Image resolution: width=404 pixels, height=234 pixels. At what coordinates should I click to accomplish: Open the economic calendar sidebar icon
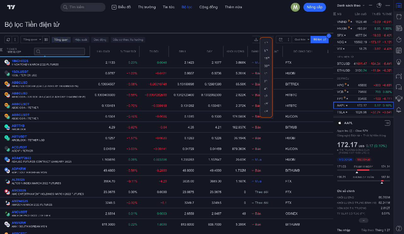point(399,50)
